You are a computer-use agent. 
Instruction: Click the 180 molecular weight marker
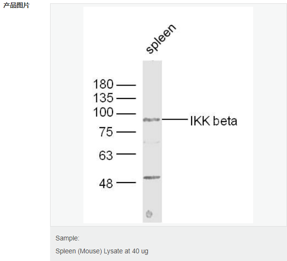[103, 84]
